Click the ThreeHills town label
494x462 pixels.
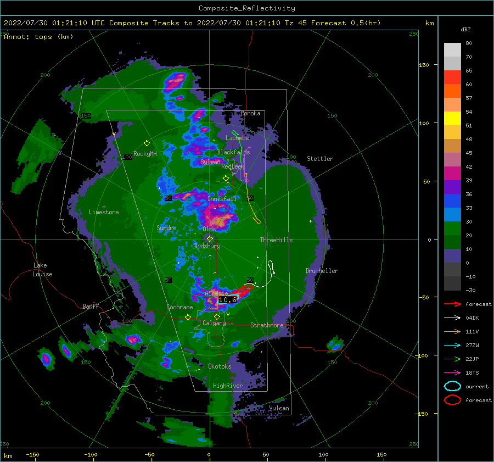click(276, 240)
